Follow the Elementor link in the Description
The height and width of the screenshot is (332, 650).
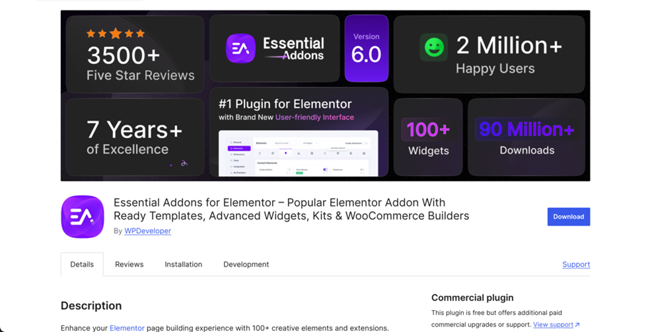click(x=127, y=328)
